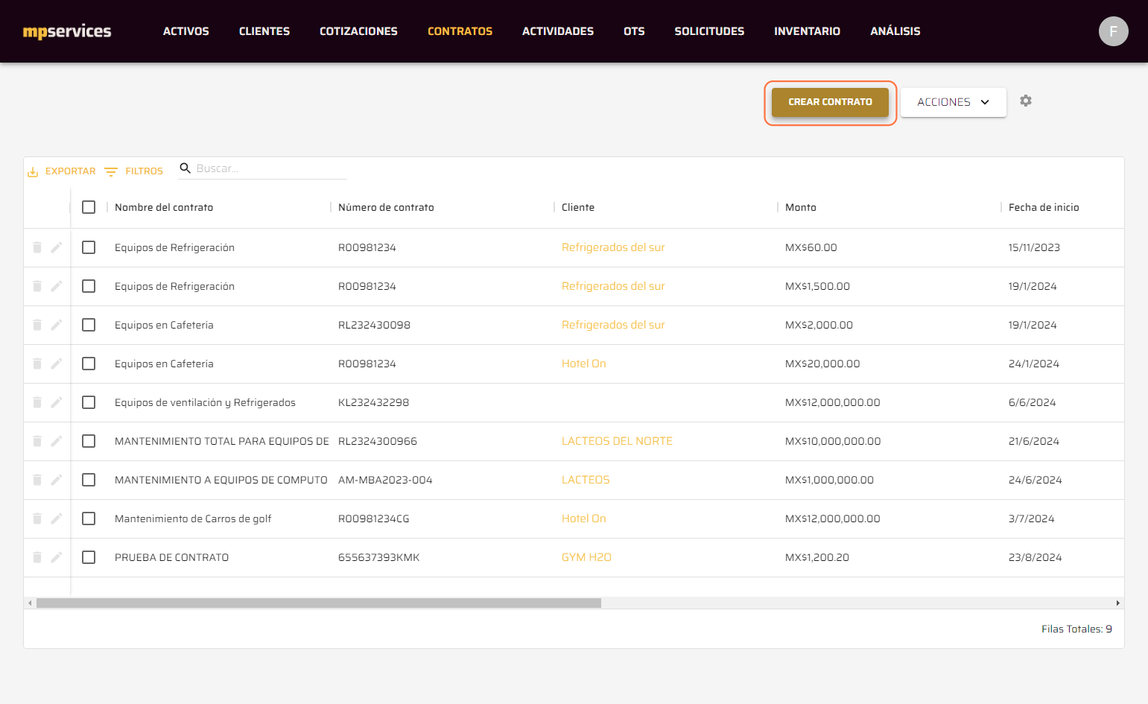Image resolution: width=1148 pixels, height=704 pixels.
Task: Click the Cliente column header
Action: [578, 207]
